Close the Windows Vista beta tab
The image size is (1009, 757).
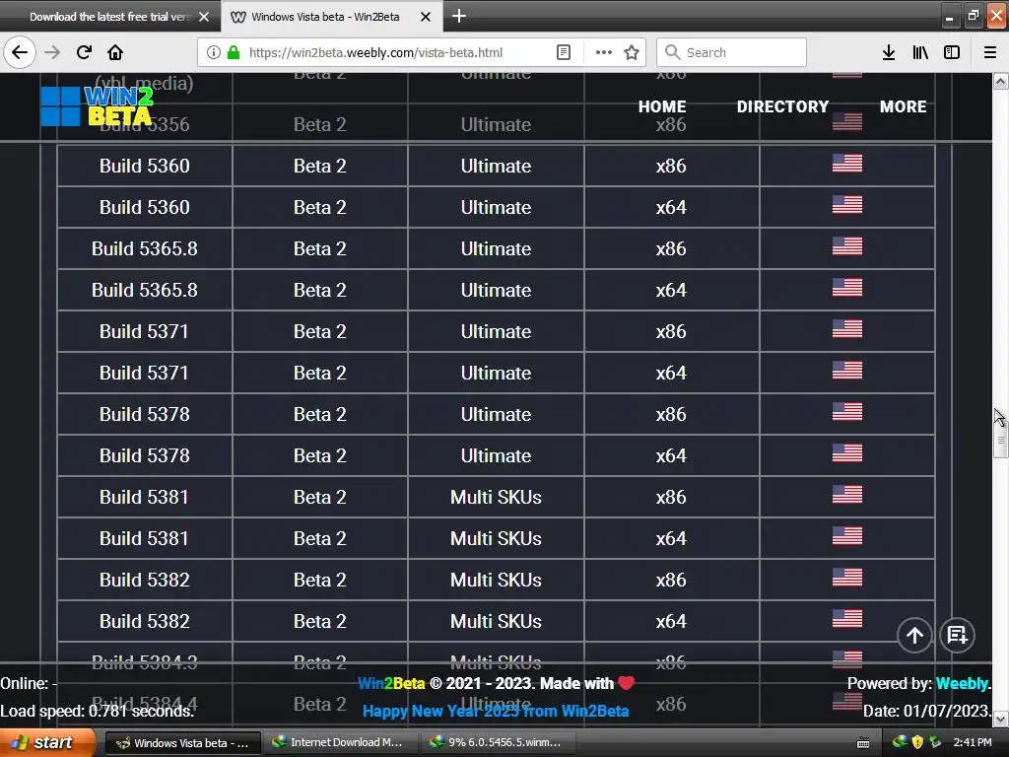point(426,17)
